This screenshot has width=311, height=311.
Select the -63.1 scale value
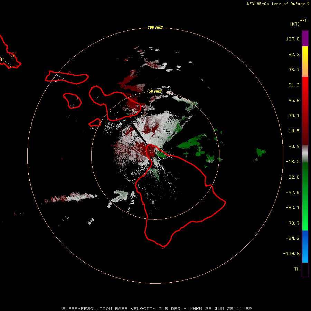tap(293, 208)
